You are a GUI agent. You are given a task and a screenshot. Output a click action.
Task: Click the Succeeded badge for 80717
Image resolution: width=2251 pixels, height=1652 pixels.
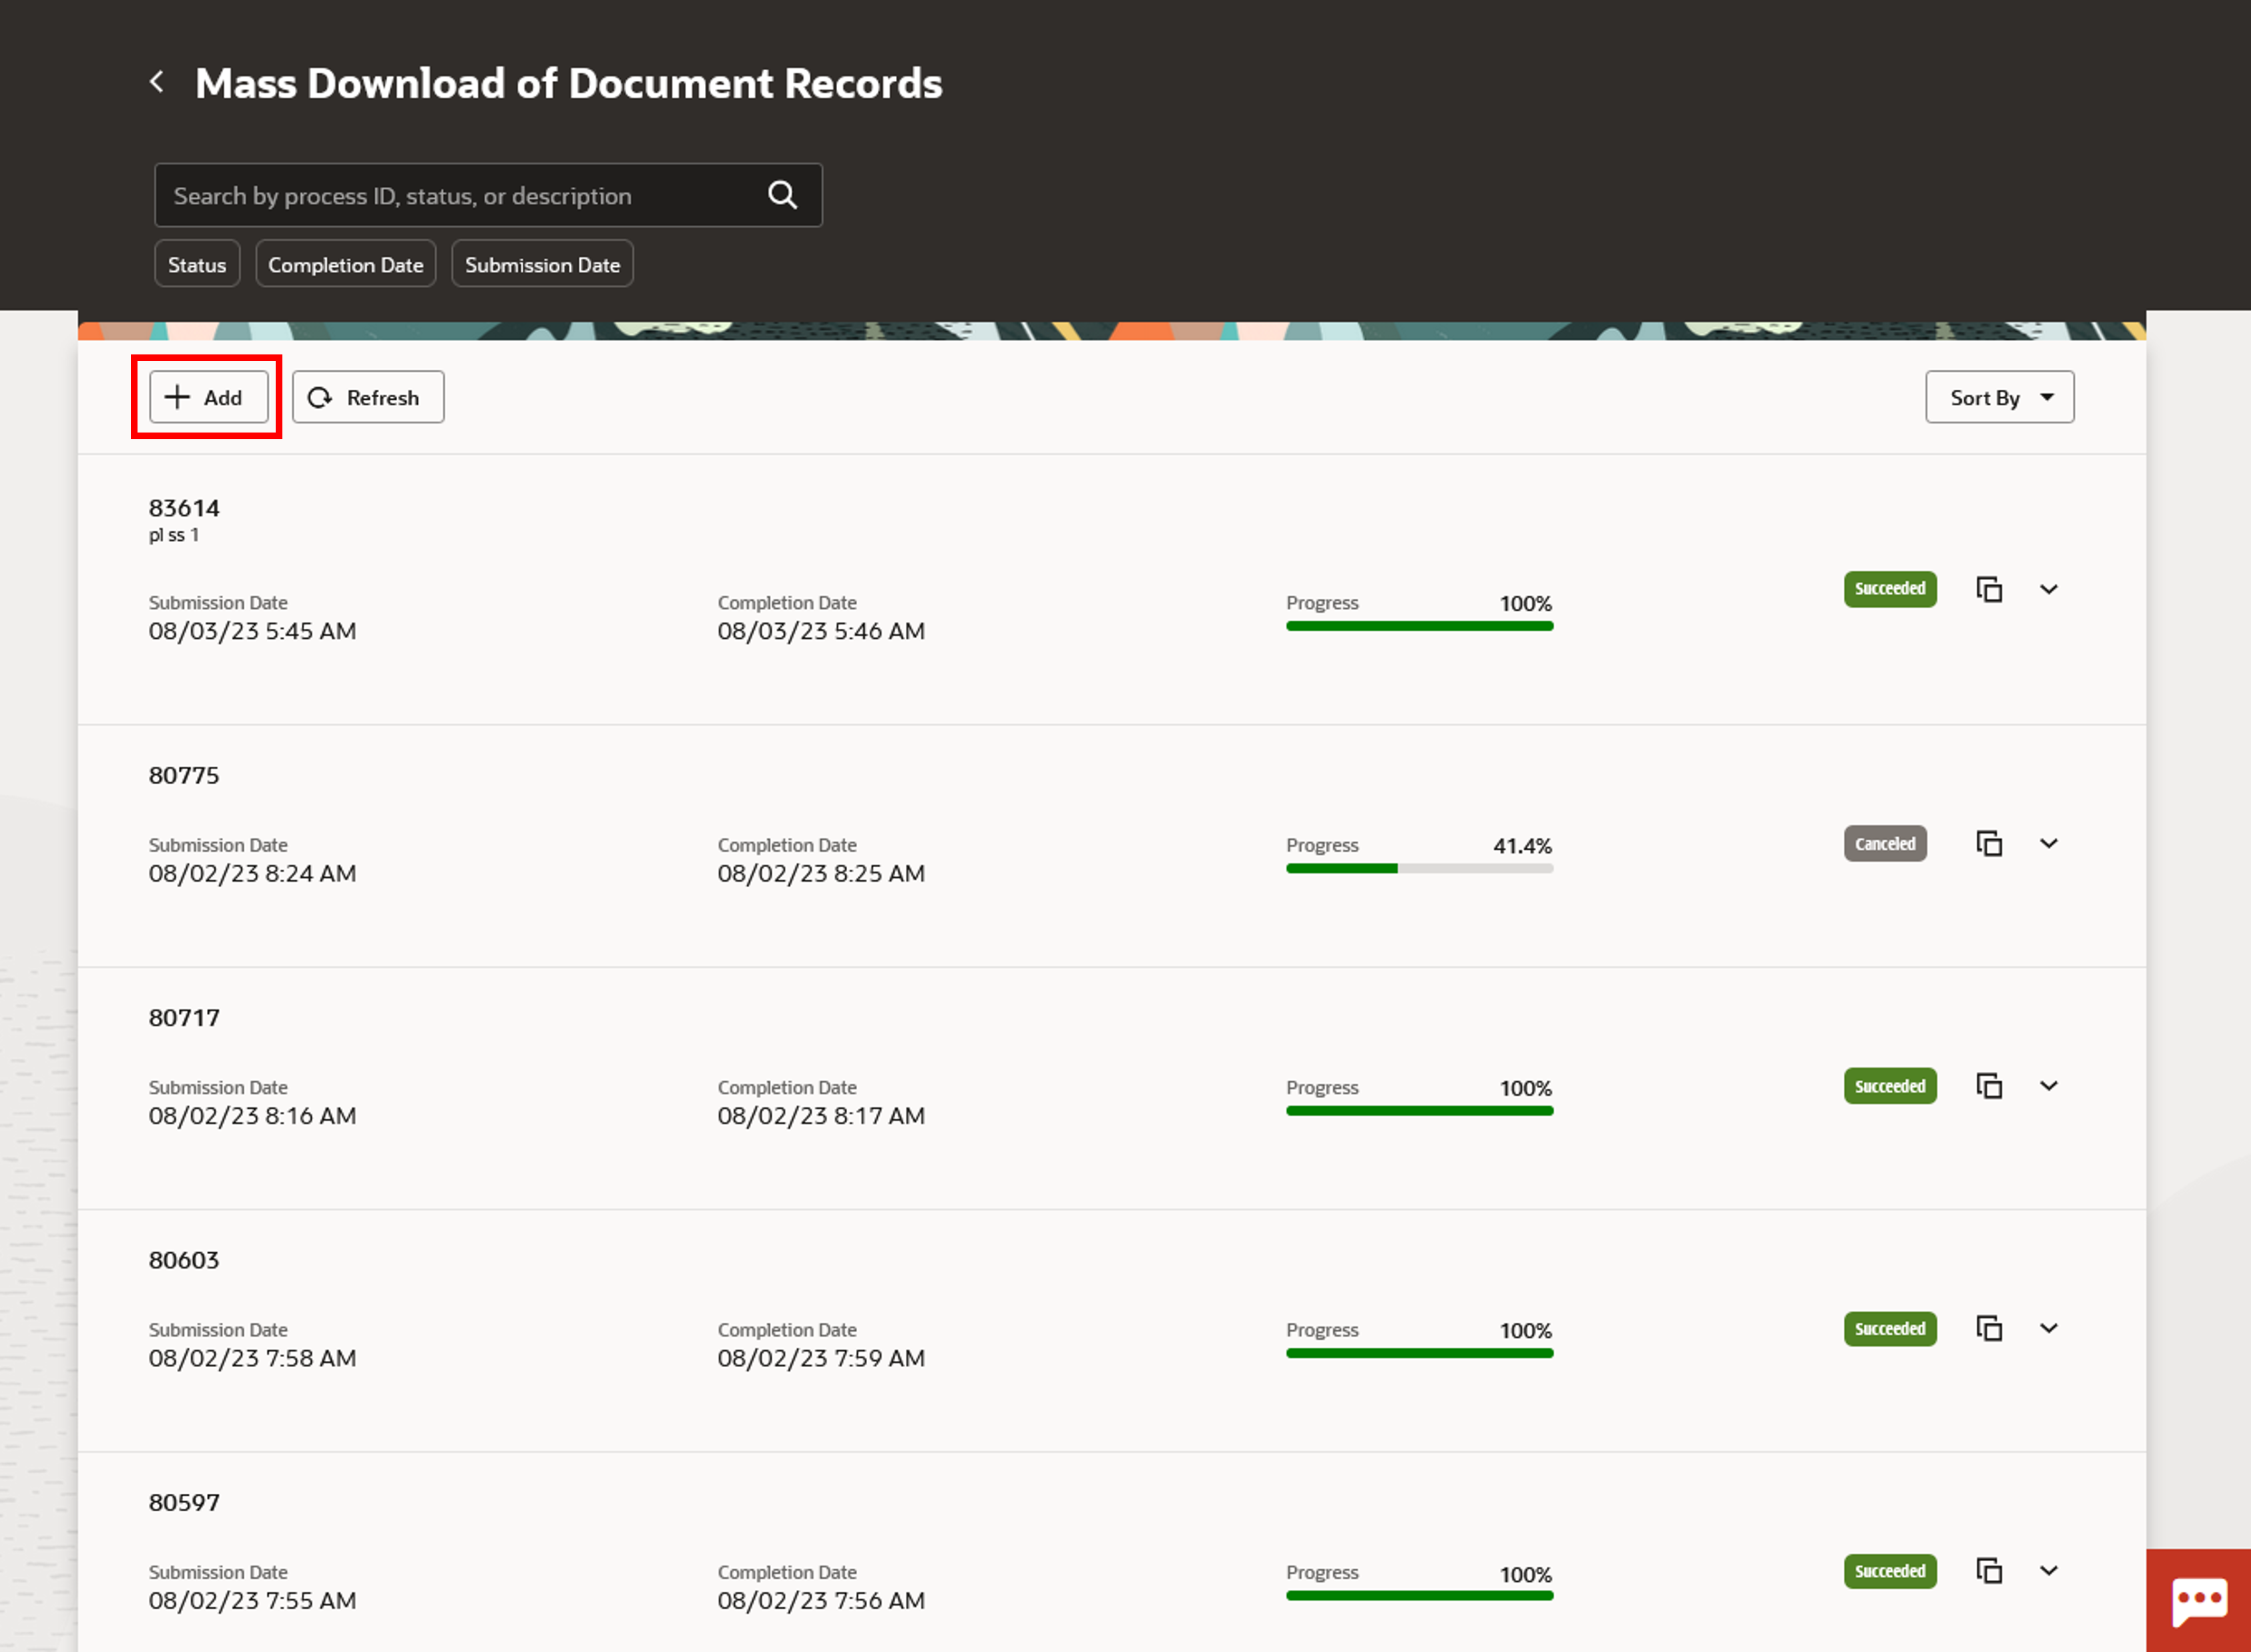[x=1890, y=1086]
